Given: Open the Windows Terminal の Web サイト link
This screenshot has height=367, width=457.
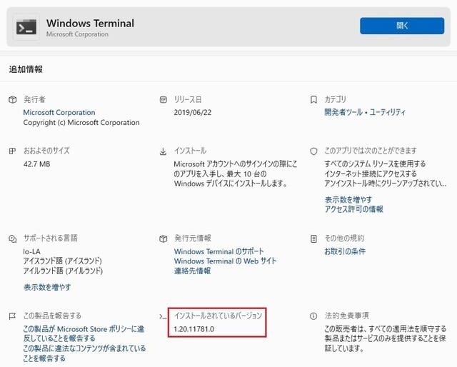Looking at the screenshot, I should pos(226,261).
